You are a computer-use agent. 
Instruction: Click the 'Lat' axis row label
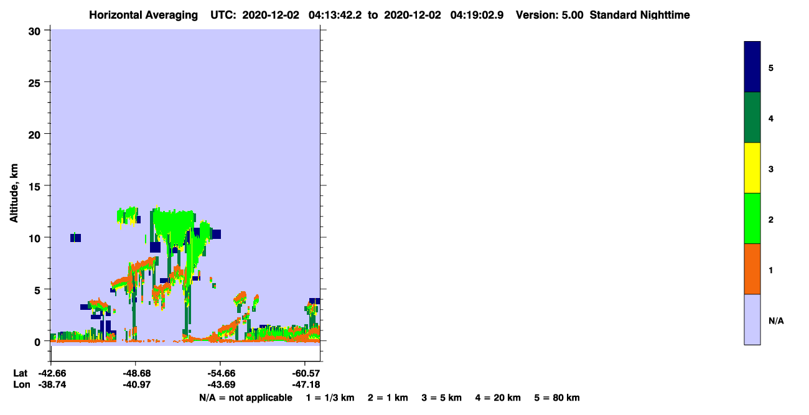pyautogui.click(x=20, y=373)
